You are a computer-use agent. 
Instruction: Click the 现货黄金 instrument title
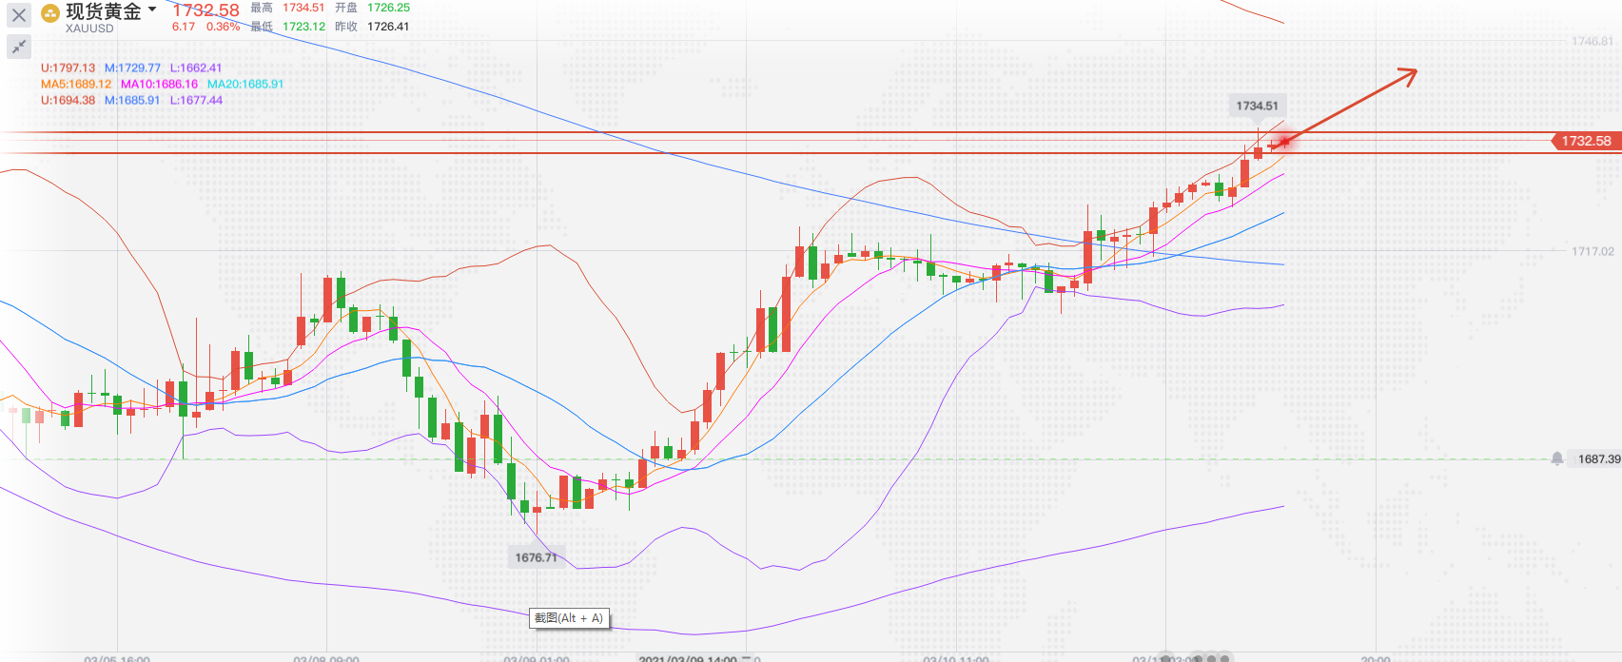[103, 11]
